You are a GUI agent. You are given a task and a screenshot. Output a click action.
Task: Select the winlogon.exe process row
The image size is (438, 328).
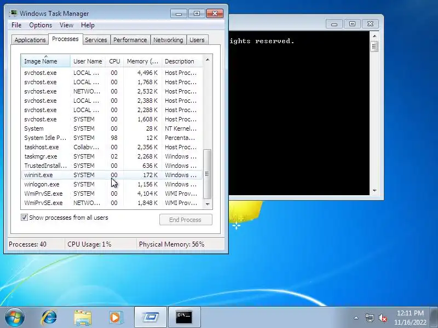pyautogui.click(x=112, y=184)
